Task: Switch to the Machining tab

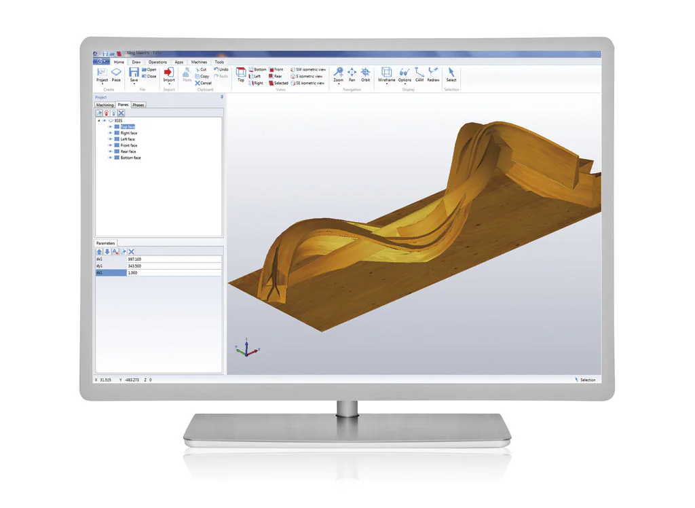Action: (x=105, y=105)
